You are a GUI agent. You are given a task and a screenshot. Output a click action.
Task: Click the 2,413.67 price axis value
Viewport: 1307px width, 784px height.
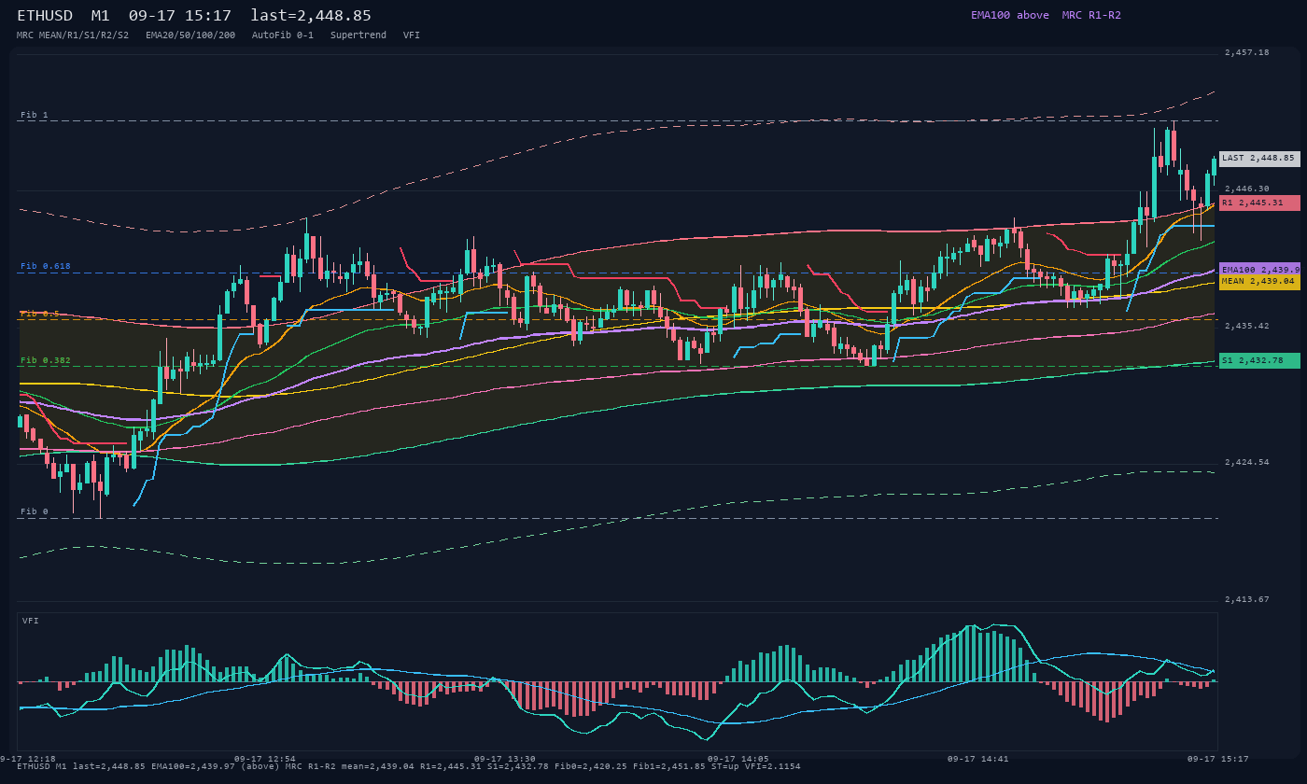1247,599
